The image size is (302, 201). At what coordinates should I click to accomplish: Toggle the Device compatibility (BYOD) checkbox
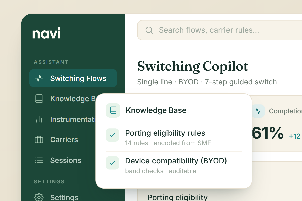[112, 163]
